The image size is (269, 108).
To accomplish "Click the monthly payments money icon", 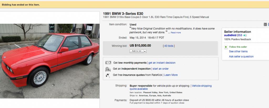I will 108,63.
